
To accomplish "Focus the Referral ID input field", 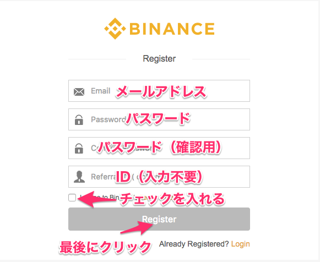I will [159, 177].
